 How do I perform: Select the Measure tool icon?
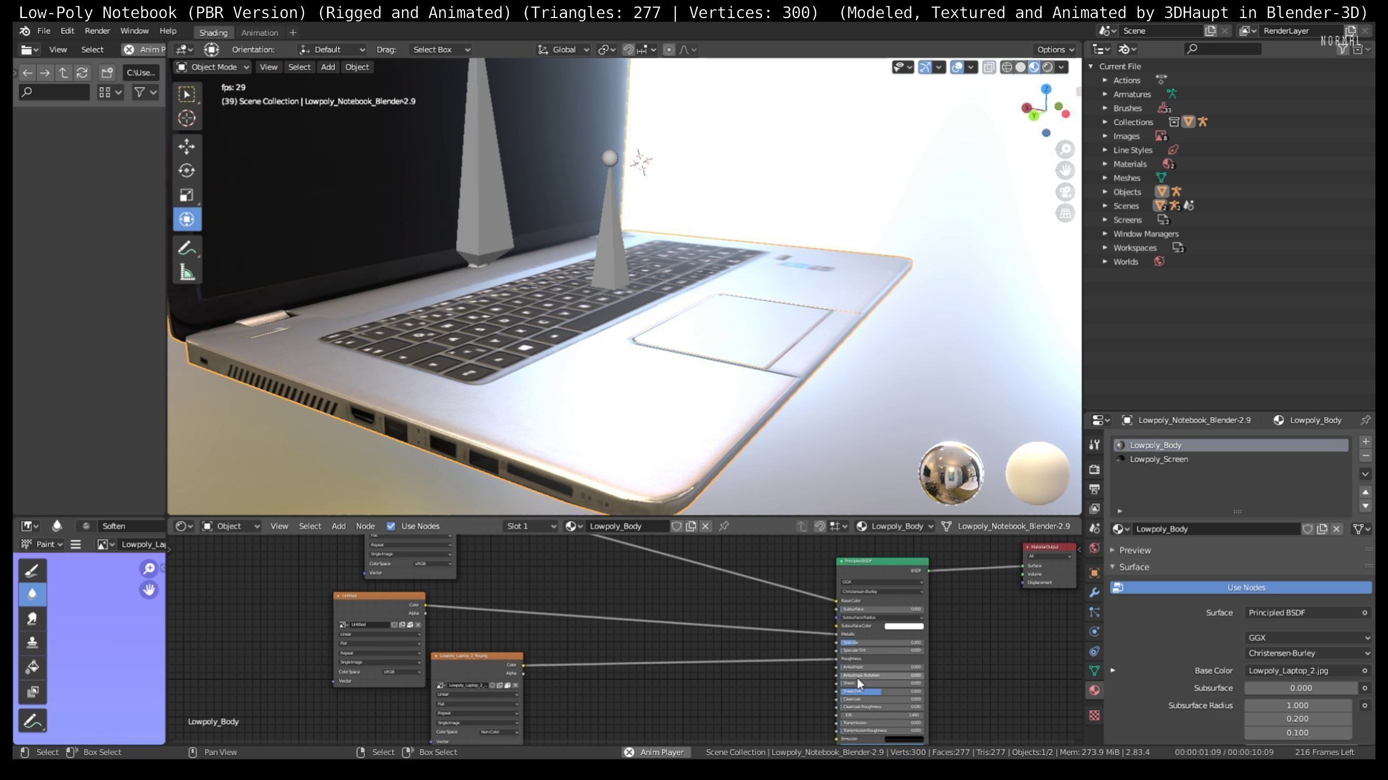pyautogui.click(x=187, y=273)
